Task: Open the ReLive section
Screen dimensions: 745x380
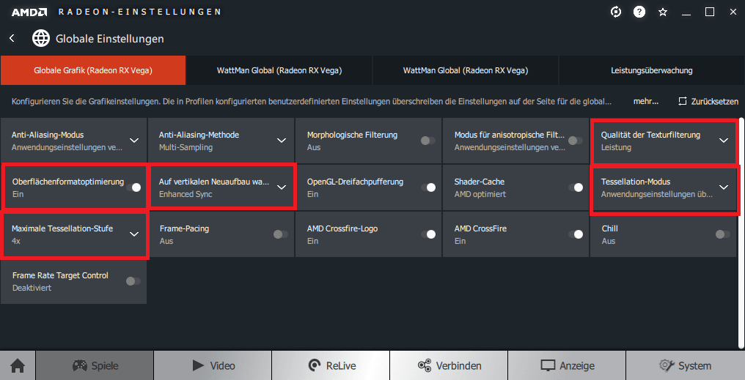Action: 331,366
